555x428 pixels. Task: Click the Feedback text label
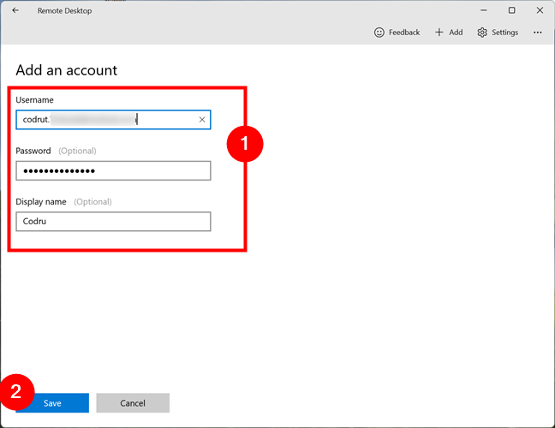point(404,33)
